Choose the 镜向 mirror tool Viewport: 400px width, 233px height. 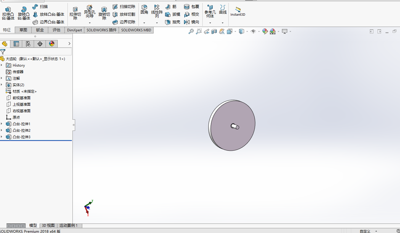(x=191, y=22)
